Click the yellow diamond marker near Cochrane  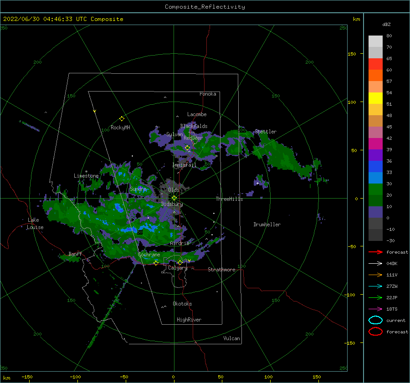[x=156, y=263]
